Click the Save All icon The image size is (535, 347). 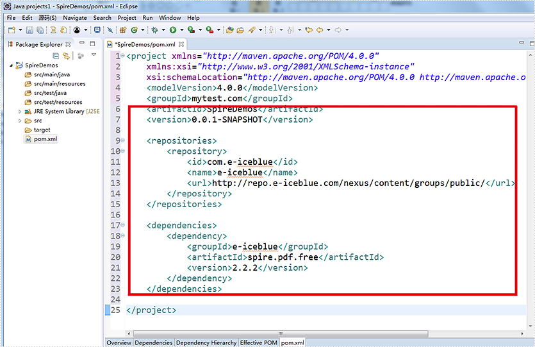coord(40,30)
